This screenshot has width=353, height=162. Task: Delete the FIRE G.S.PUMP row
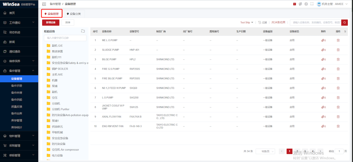(338, 69)
